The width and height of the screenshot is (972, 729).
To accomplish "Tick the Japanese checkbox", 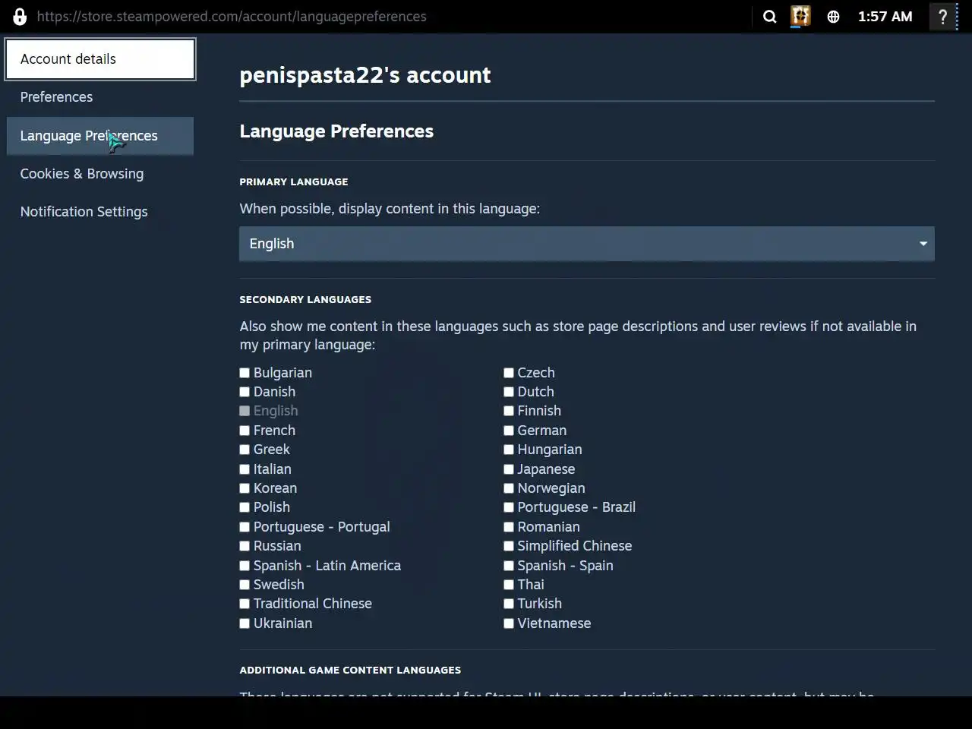I will [x=509, y=469].
